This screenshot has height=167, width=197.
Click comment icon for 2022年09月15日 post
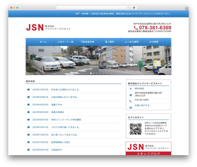pyautogui.click(x=28, y=150)
